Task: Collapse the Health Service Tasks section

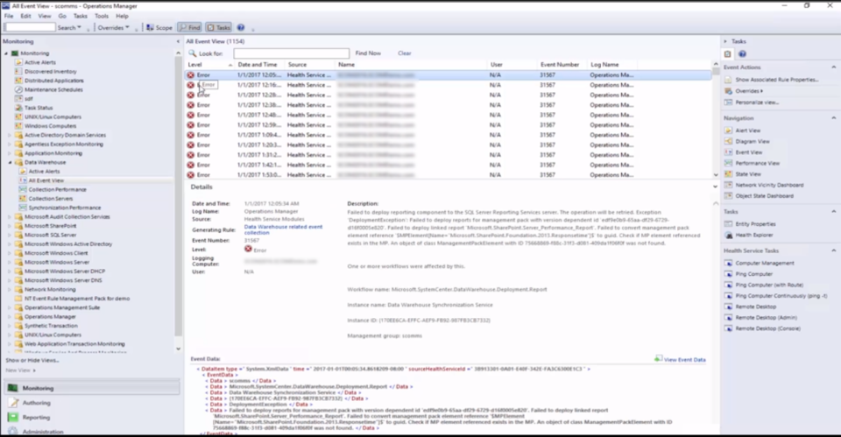Action: [834, 250]
